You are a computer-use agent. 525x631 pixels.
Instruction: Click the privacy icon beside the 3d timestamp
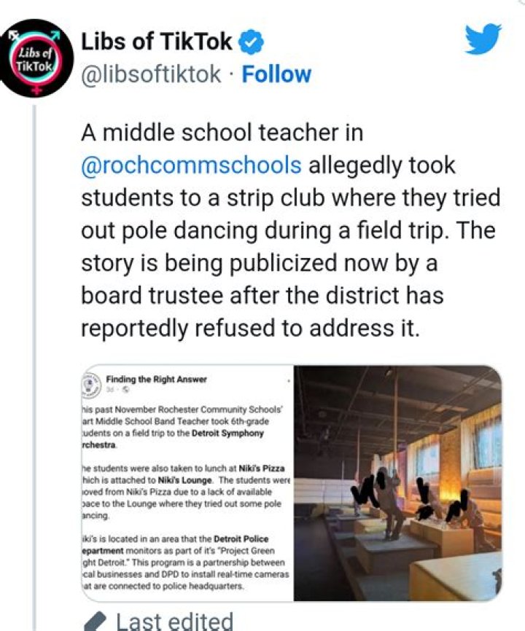coord(125,390)
